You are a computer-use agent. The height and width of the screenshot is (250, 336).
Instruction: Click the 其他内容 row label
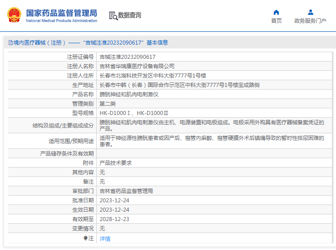[83, 172]
